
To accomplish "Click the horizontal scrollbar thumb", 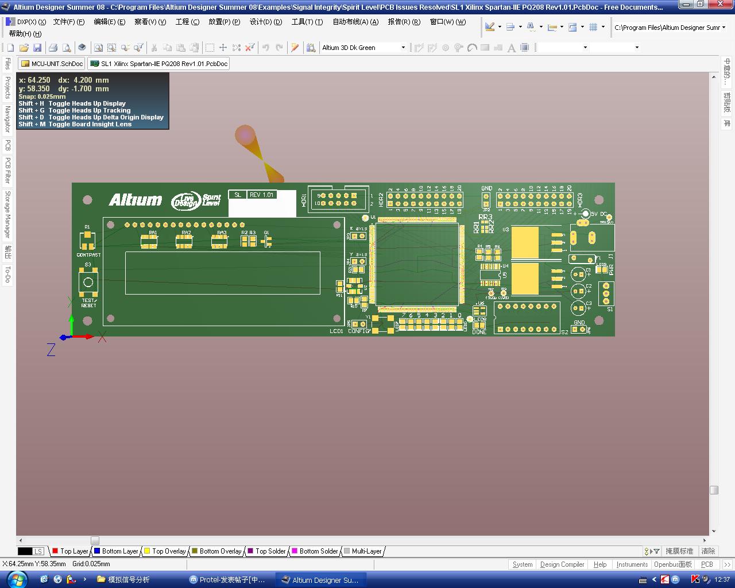I will point(95,540).
